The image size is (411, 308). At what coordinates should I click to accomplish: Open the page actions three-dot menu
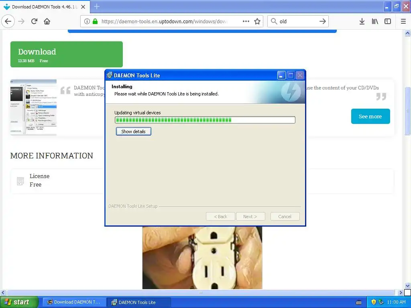point(246,21)
